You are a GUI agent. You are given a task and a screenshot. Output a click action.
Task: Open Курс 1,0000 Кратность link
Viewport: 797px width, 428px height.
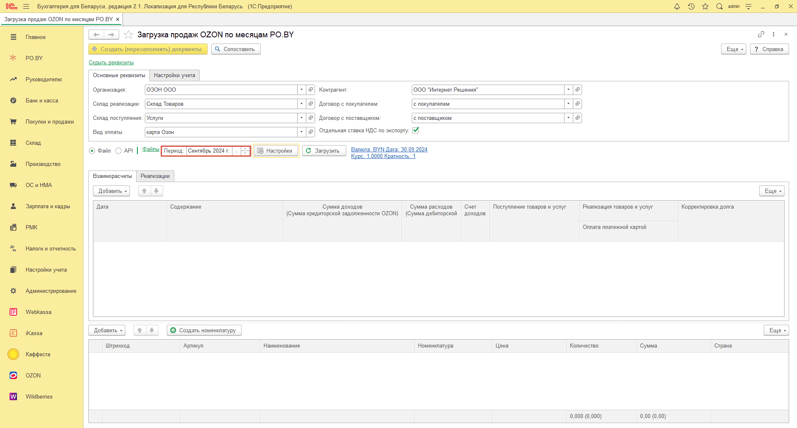[383, 156]
